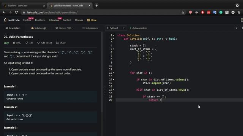243x136 pixels.
Task: Open the LeetCode Store
Action: point(92,20)
